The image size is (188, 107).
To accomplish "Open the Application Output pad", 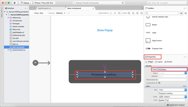I will (176, 105).
